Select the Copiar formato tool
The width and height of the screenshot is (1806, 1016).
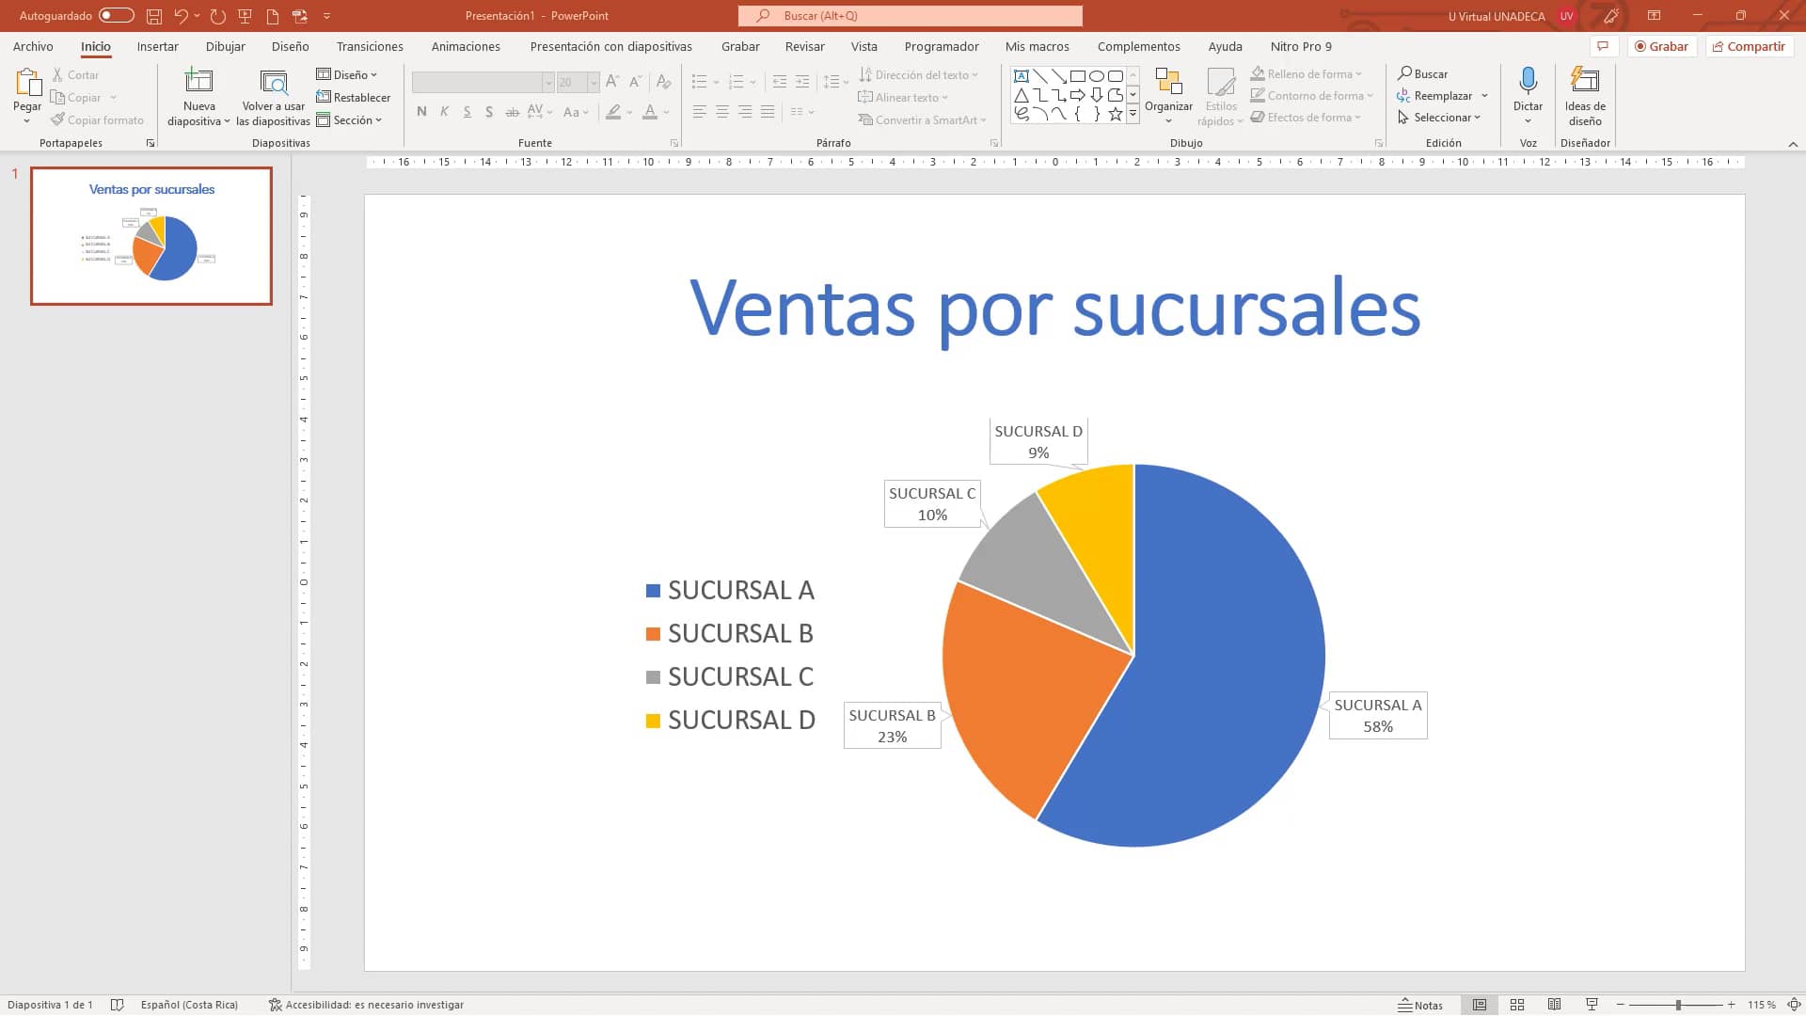pyautogui.click(x=98, y=119)
